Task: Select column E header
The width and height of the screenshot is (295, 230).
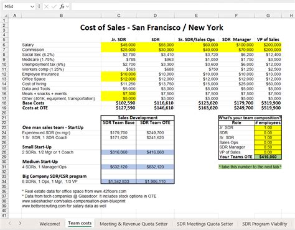Action: pos(196,16)
